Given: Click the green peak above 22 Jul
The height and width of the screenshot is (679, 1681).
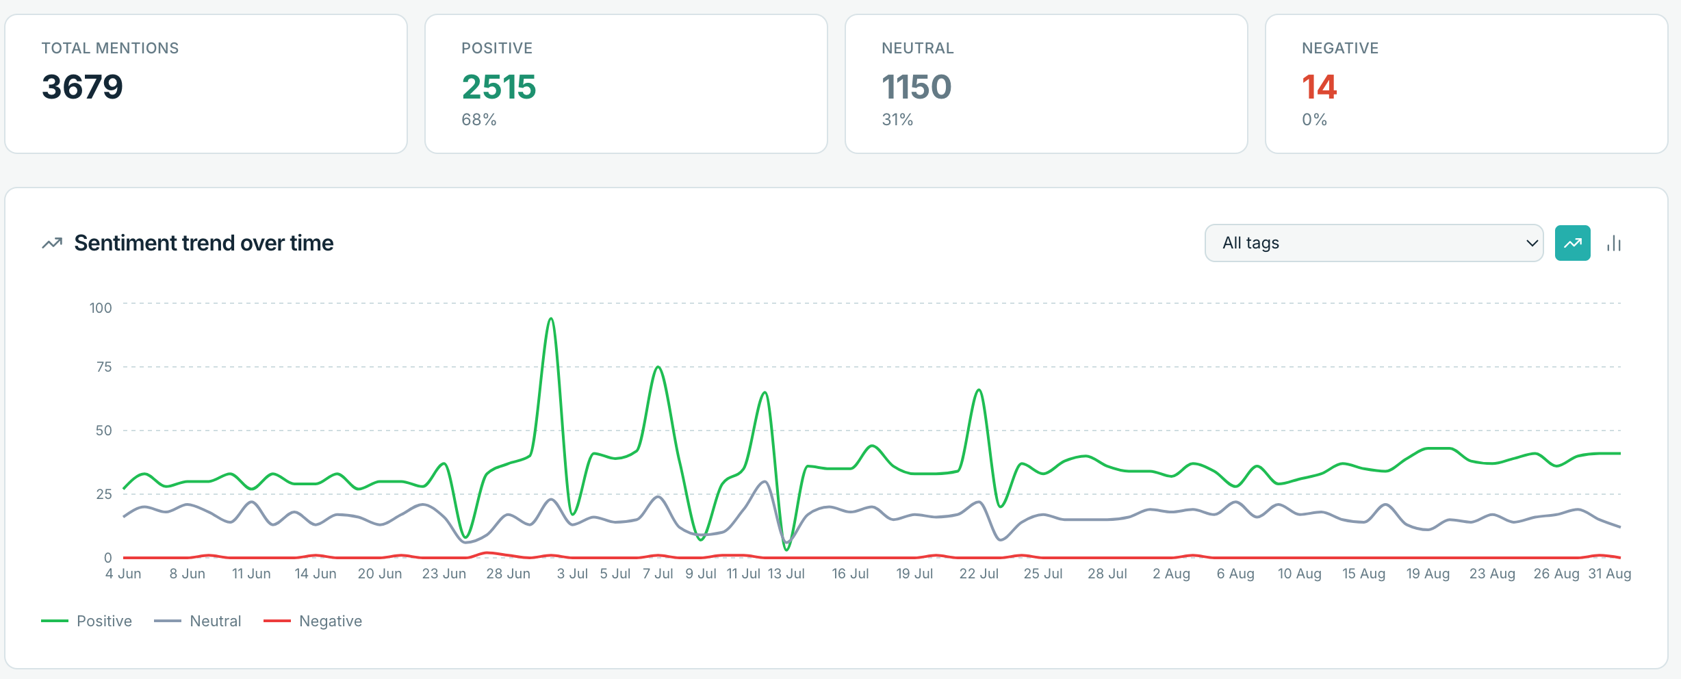Looking at the screenshot, I should tap(979, 391).
